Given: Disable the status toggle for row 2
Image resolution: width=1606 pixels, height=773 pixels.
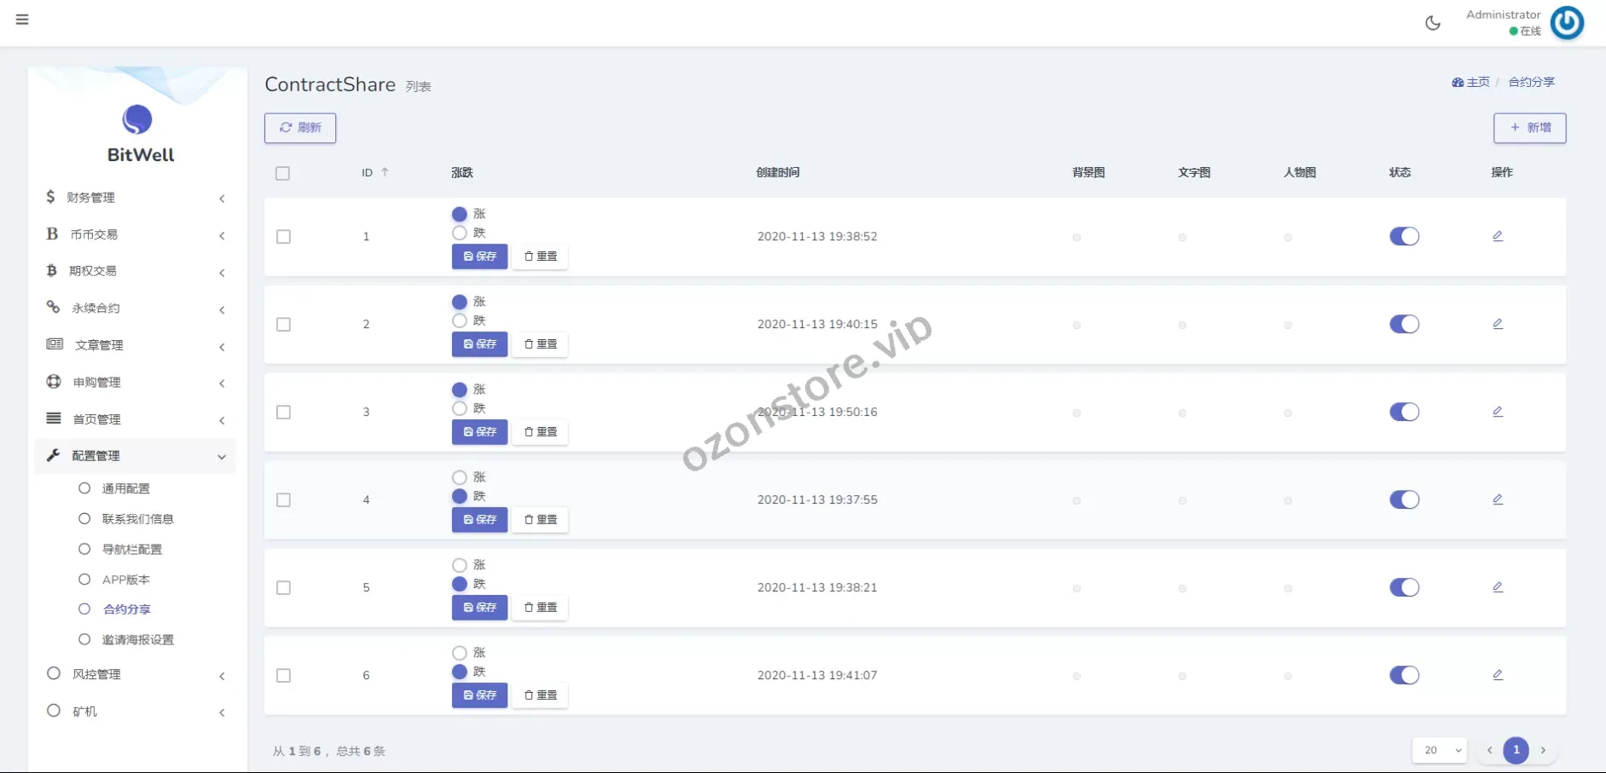Looking at the screenshot, I should [1404, 324].
